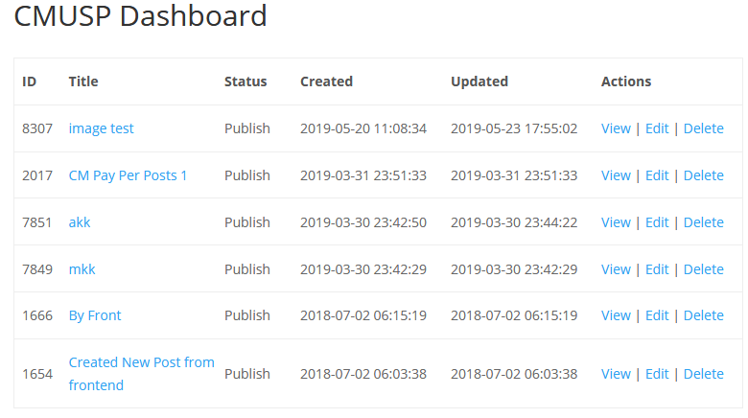The width and height of the screenshot is (748, 418).
Task: Delete the 'image test' post
Action: pos(703,128)
